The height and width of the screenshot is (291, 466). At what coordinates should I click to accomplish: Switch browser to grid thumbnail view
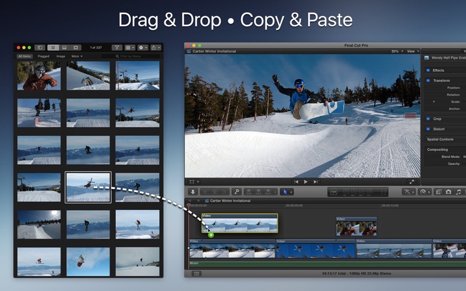pyautogui.click(x=52, y=47)
